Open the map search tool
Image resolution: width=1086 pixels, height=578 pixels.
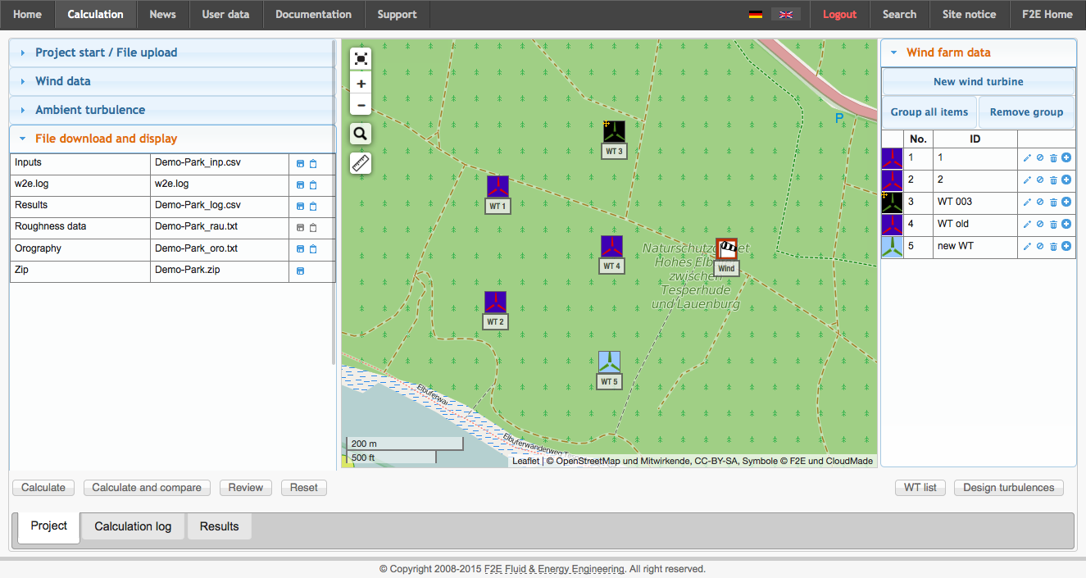[361, 134]
